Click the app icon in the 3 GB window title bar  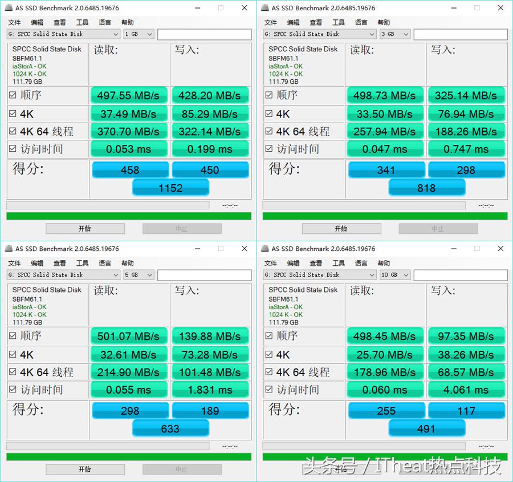coord(265,8)
